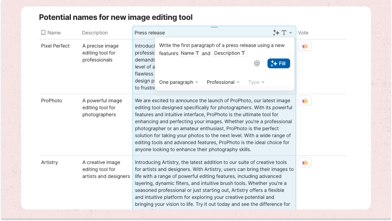
Task: Click the Artistry name cell
Action: point(50,162)
